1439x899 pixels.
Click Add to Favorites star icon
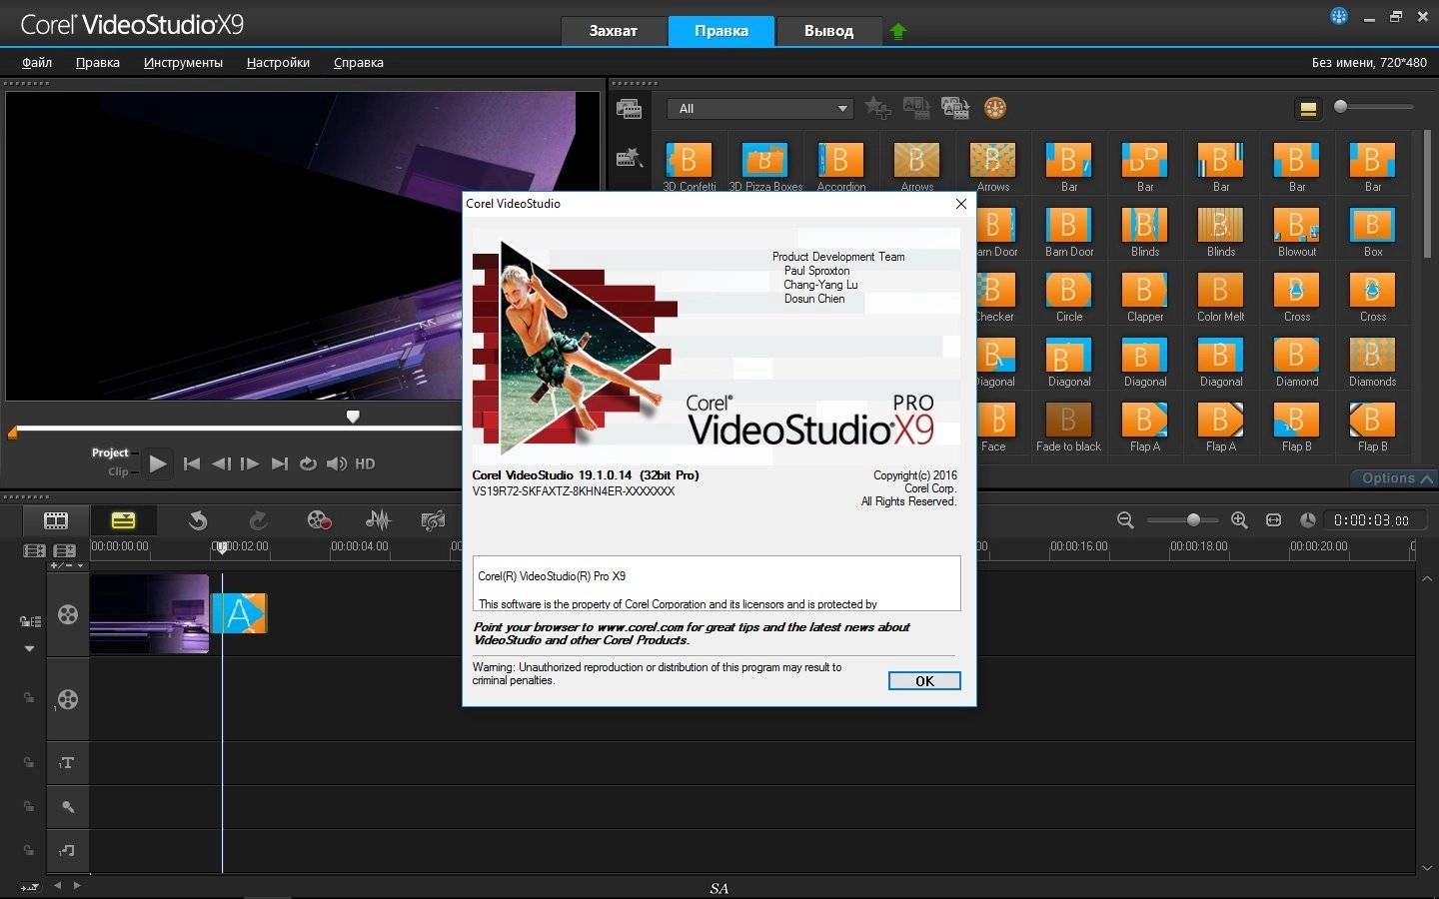[877, 107]
